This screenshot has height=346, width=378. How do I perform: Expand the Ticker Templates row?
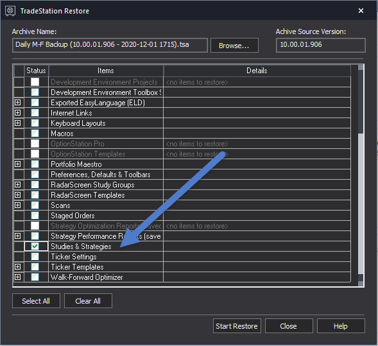[17, 267]
